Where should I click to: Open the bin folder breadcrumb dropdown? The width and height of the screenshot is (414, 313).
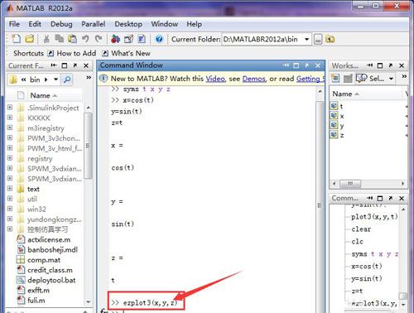pyautogui.click(x=55, y=79)
